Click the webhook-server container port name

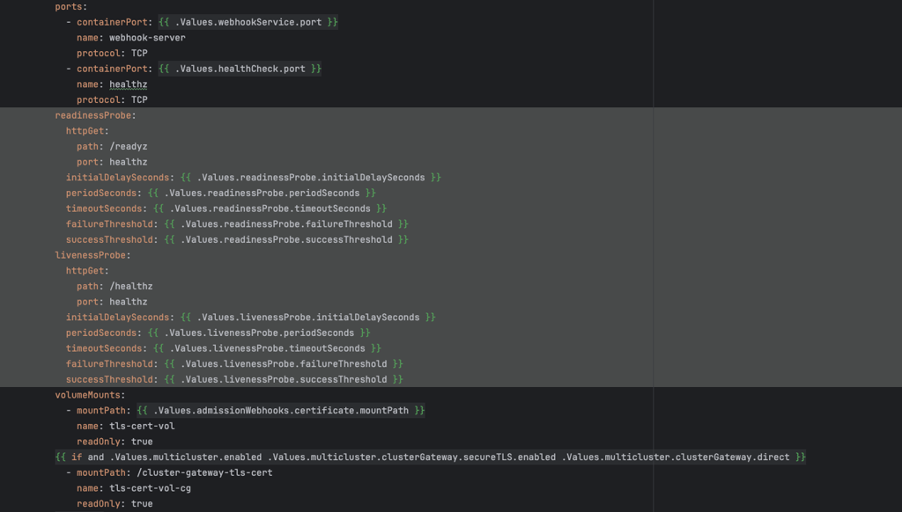point(147,37)
